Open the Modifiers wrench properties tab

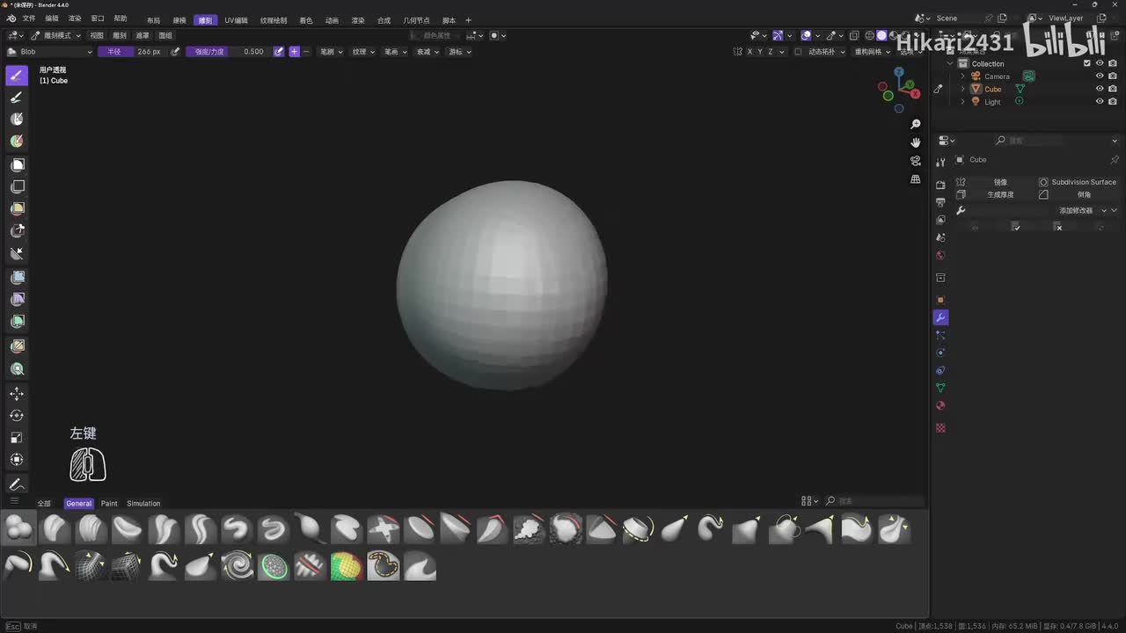coord(940,317)
